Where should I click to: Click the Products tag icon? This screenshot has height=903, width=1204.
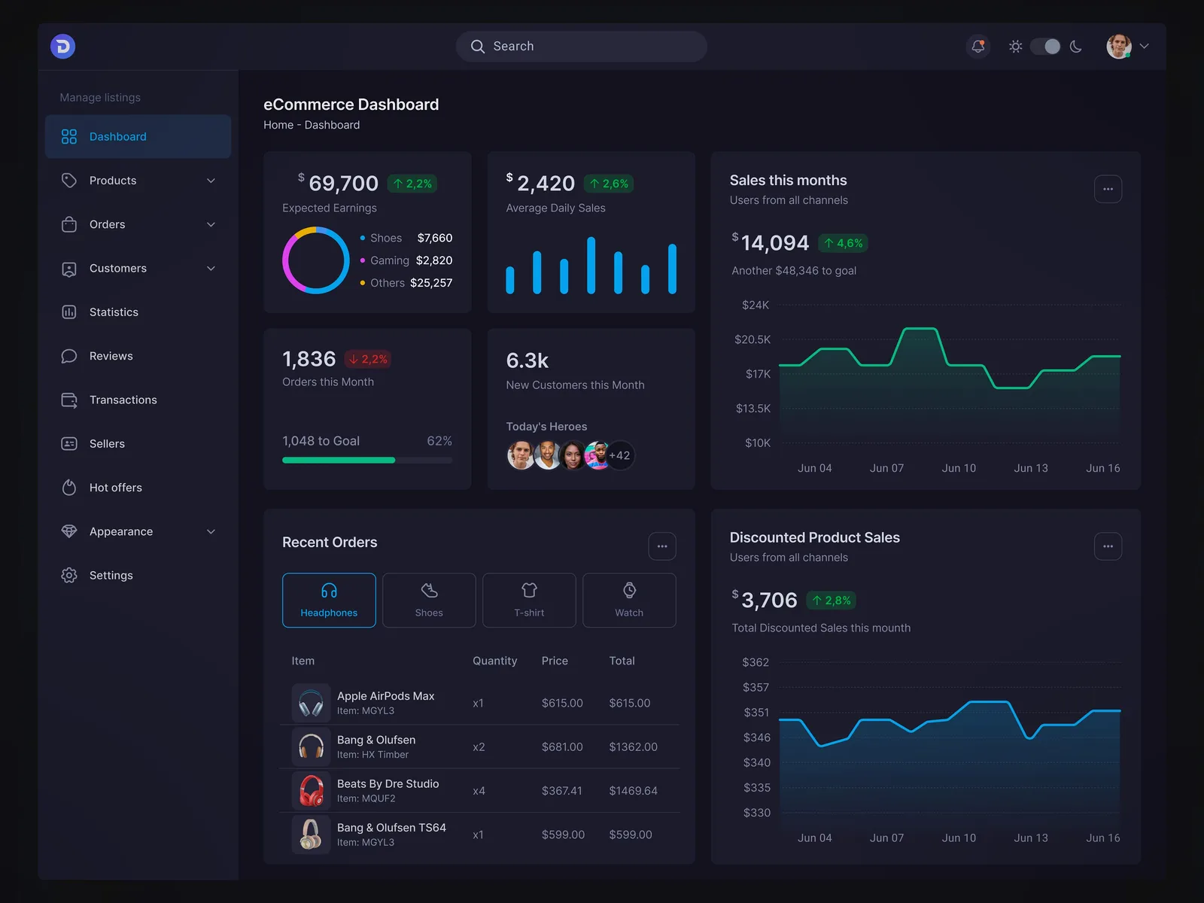69,181
